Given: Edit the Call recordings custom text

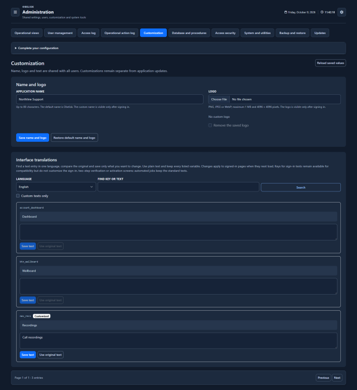Looking at the screenshot, I should point(178,341).
